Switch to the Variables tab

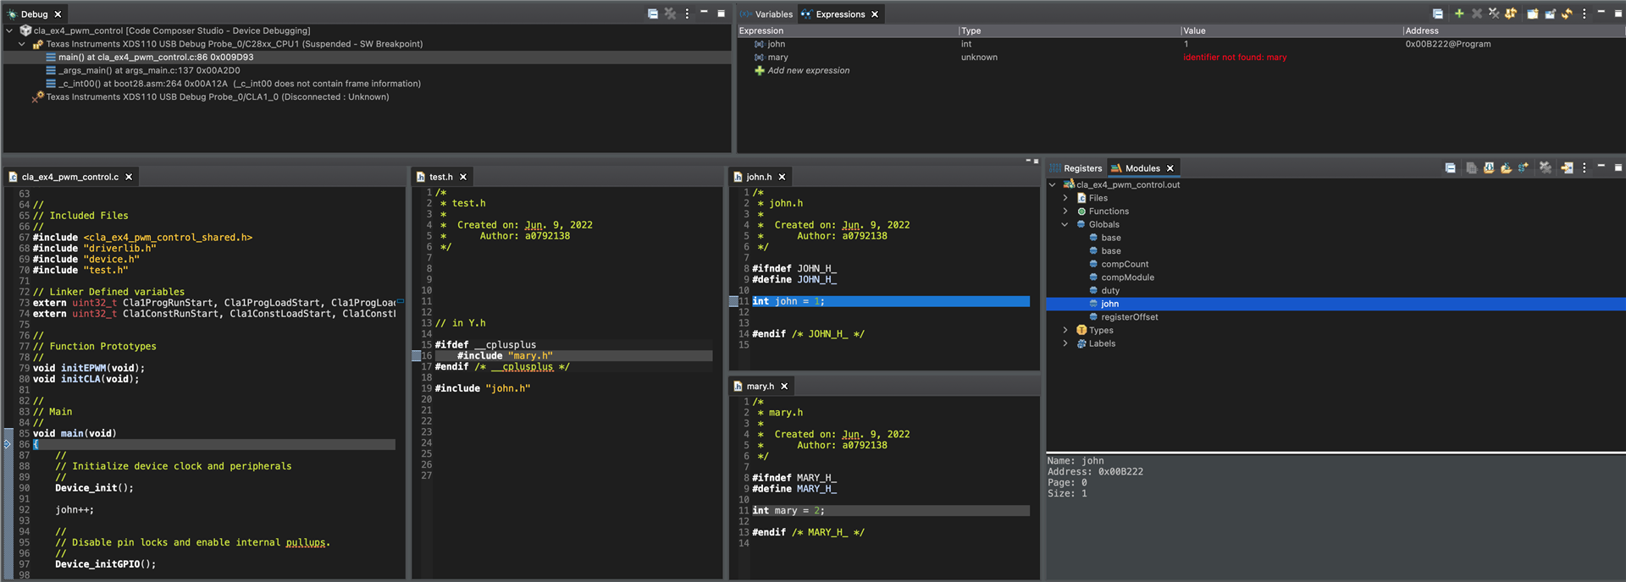(772, 14)
